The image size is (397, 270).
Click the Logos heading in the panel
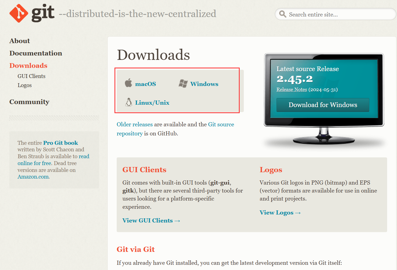pos(271,170)
